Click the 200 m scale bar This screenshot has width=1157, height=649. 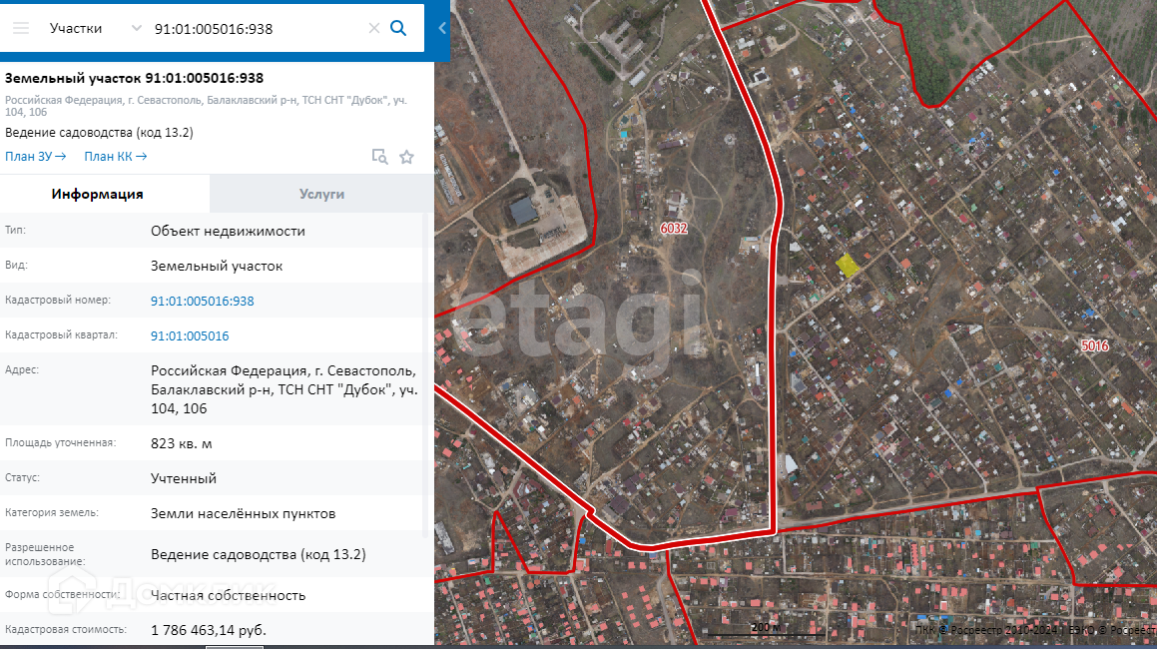764,629
